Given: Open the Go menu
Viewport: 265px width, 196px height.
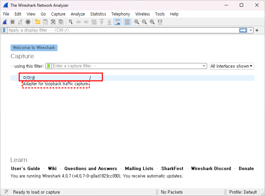Looking at the screenshot, I should [43, 14].
